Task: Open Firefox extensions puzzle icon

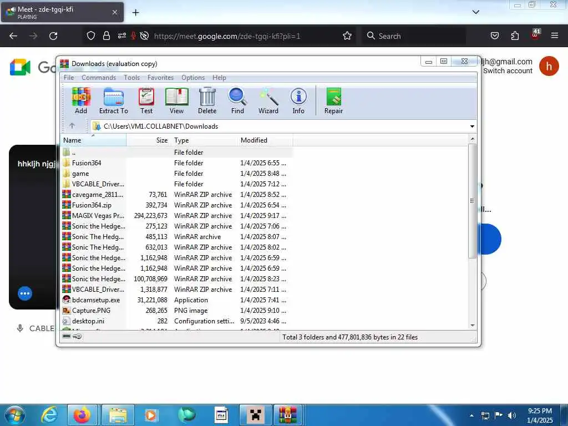Action: coord(515,35)
